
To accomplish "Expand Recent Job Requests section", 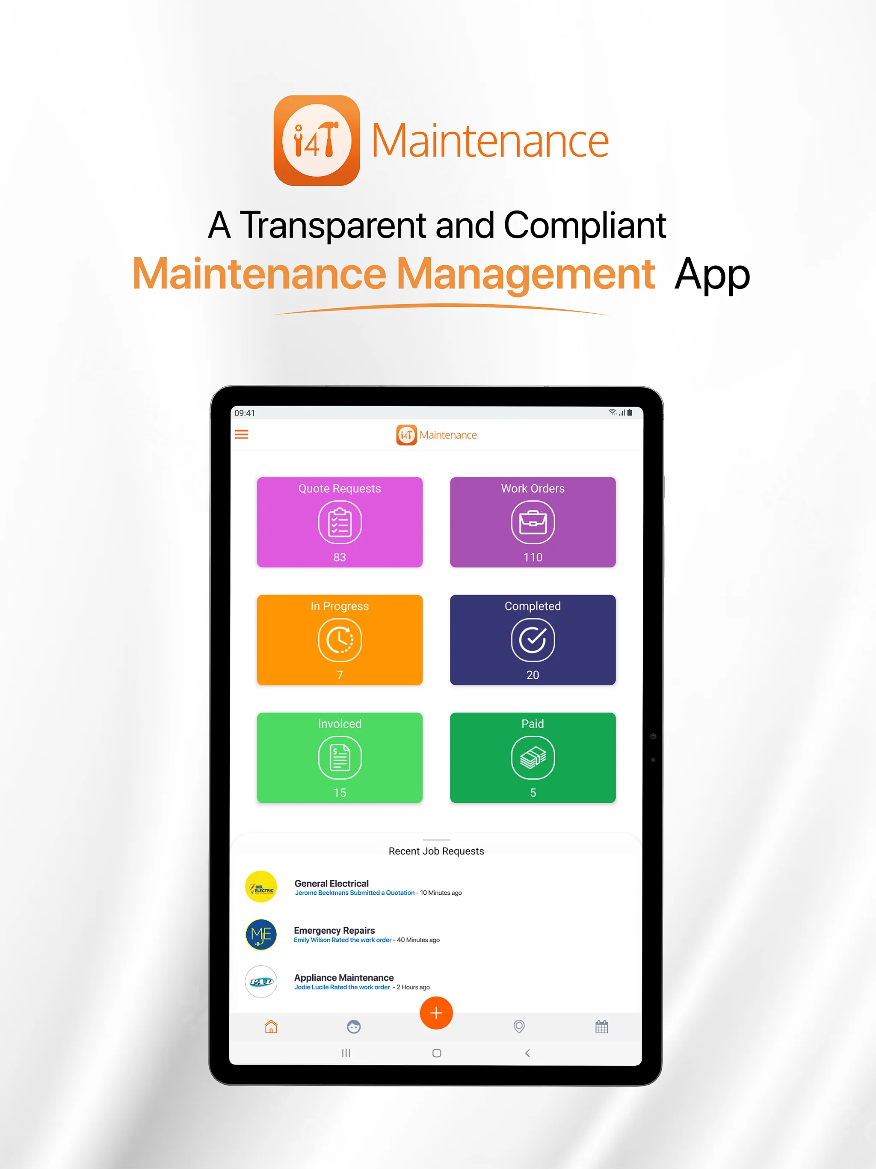I will (x=439, y=840).
